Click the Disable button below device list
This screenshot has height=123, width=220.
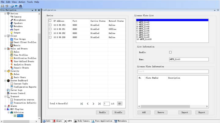[x=118, y=112]
